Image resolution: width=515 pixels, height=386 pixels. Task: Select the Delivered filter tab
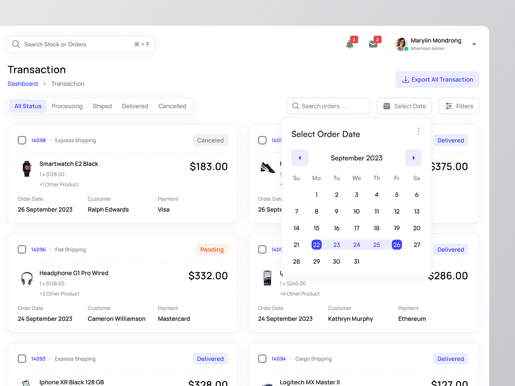tap(135, 106)
